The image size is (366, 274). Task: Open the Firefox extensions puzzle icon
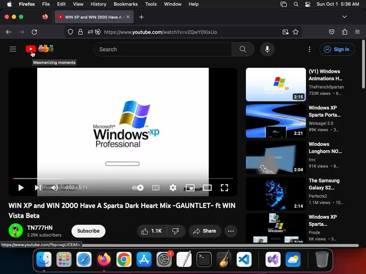click(345, 32)
